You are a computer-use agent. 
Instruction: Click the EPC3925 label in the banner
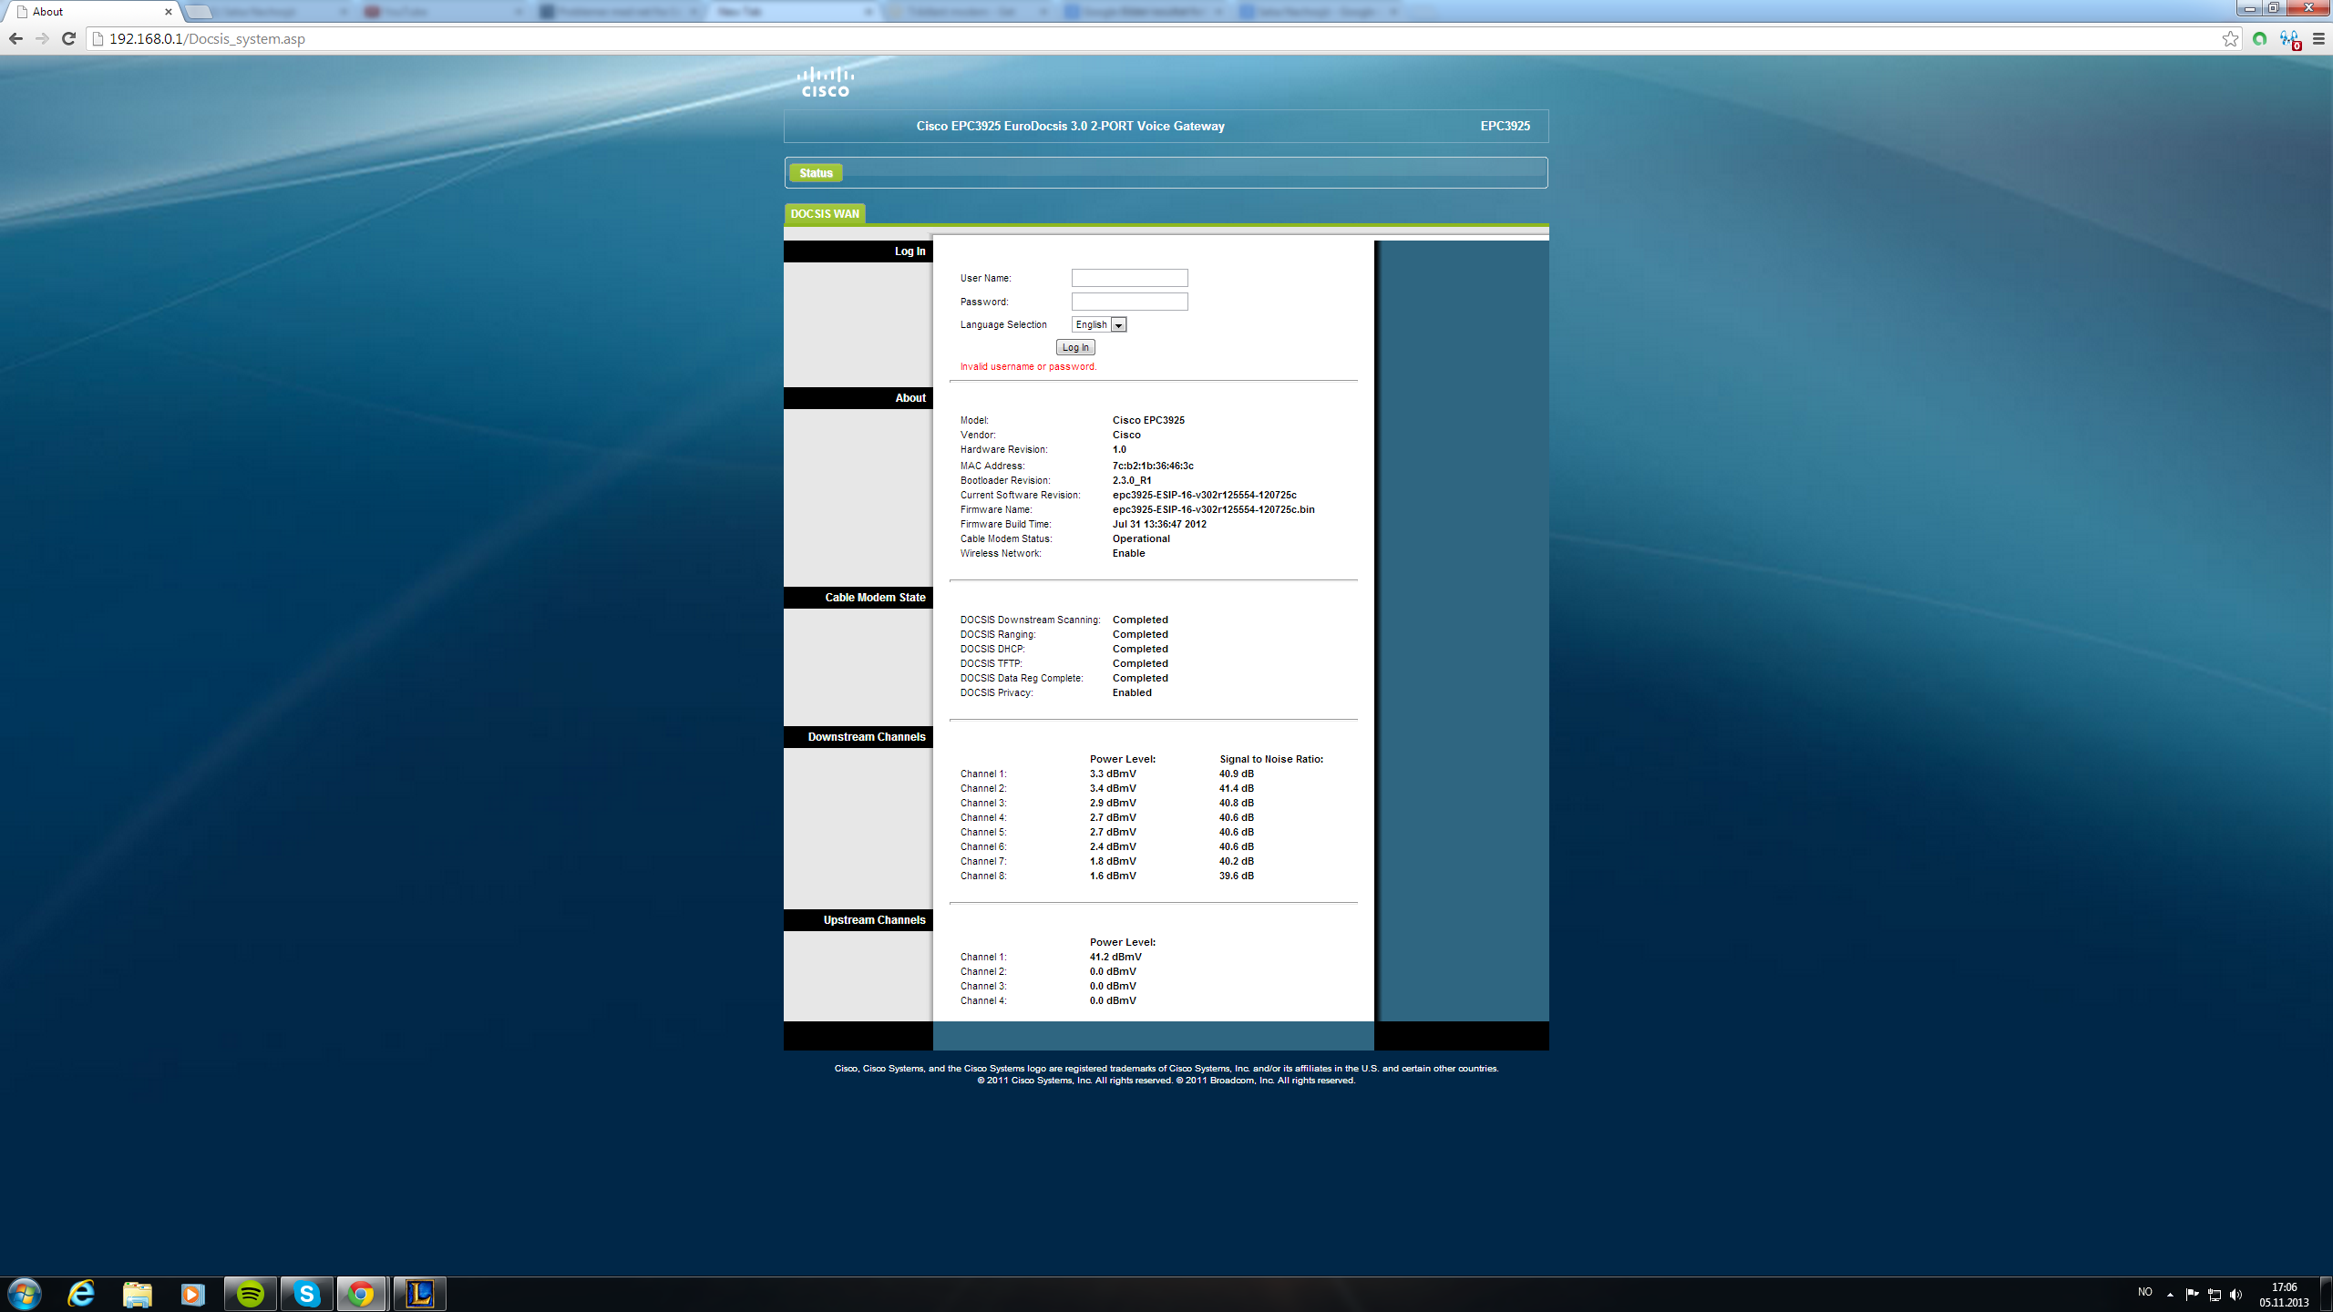click(1505, 126)
